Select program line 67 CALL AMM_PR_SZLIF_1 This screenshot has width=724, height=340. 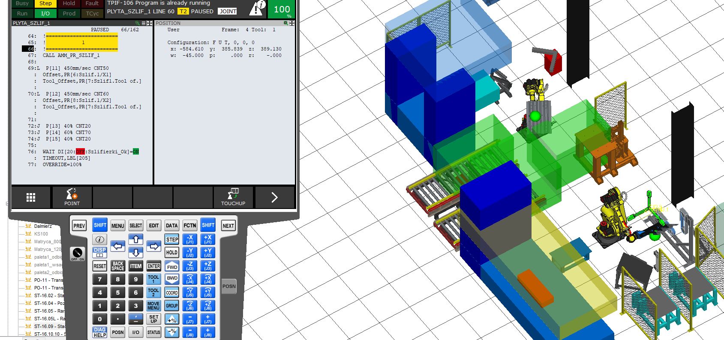(71, 55)
